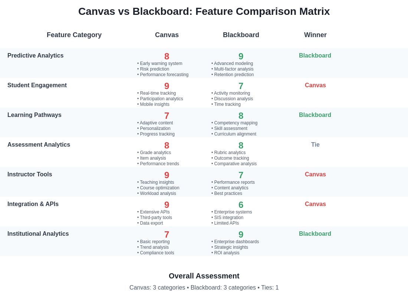Click Blackboard's score 6 for Integration & APIs
Image resolution: width=408 pixels, height=297 pixels.
[x=241, y=205]
